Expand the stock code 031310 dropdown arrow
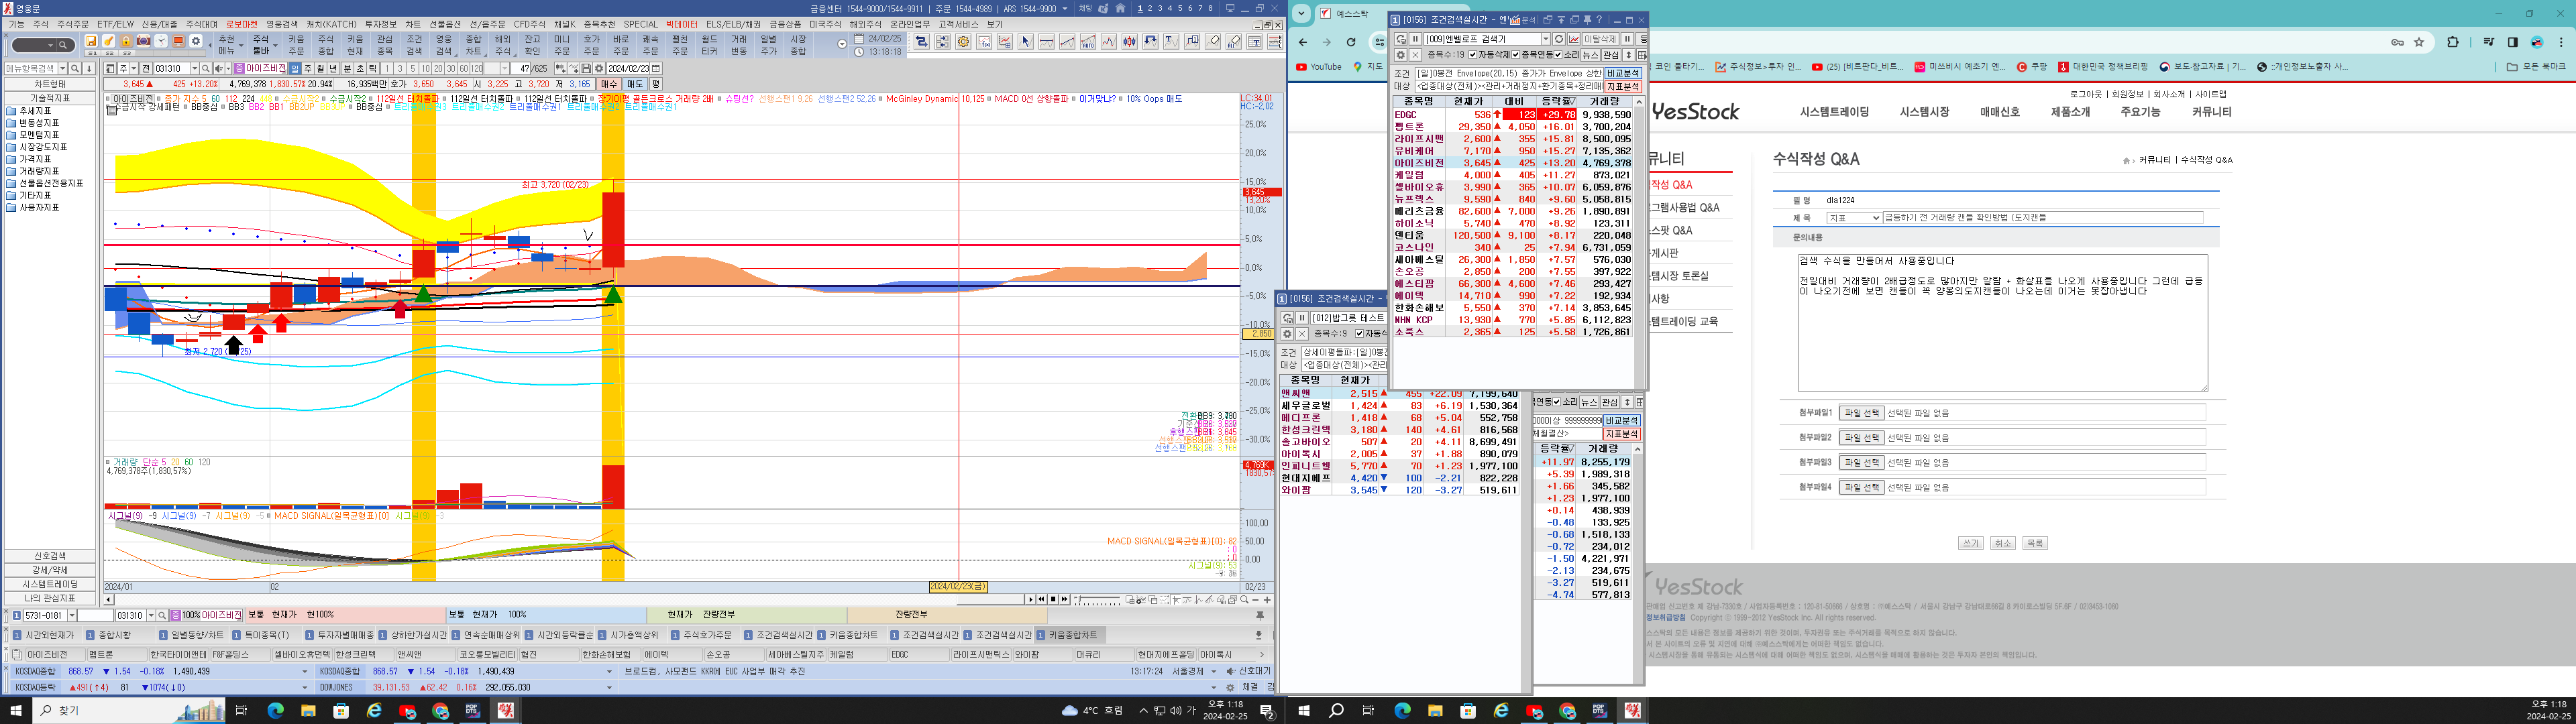 pos(194,69)
